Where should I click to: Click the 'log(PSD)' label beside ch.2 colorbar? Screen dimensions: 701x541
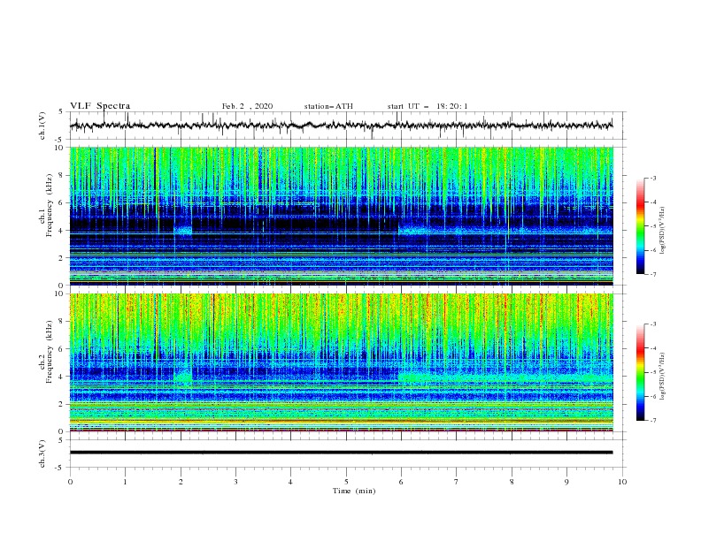(x=663, y=377)
